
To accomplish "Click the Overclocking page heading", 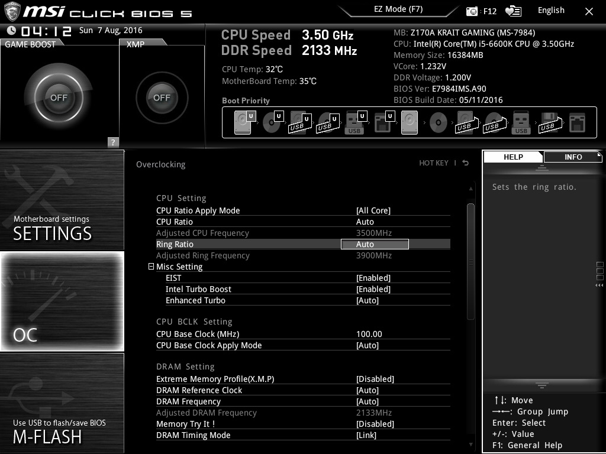I will pyautogui.click(x=161, y=164).
